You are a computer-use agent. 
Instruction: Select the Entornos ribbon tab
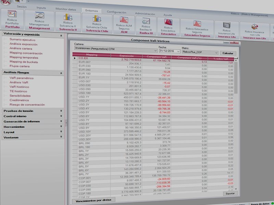pos(91,11)
